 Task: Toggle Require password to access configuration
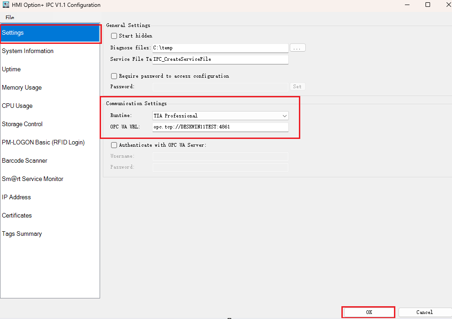114,76
